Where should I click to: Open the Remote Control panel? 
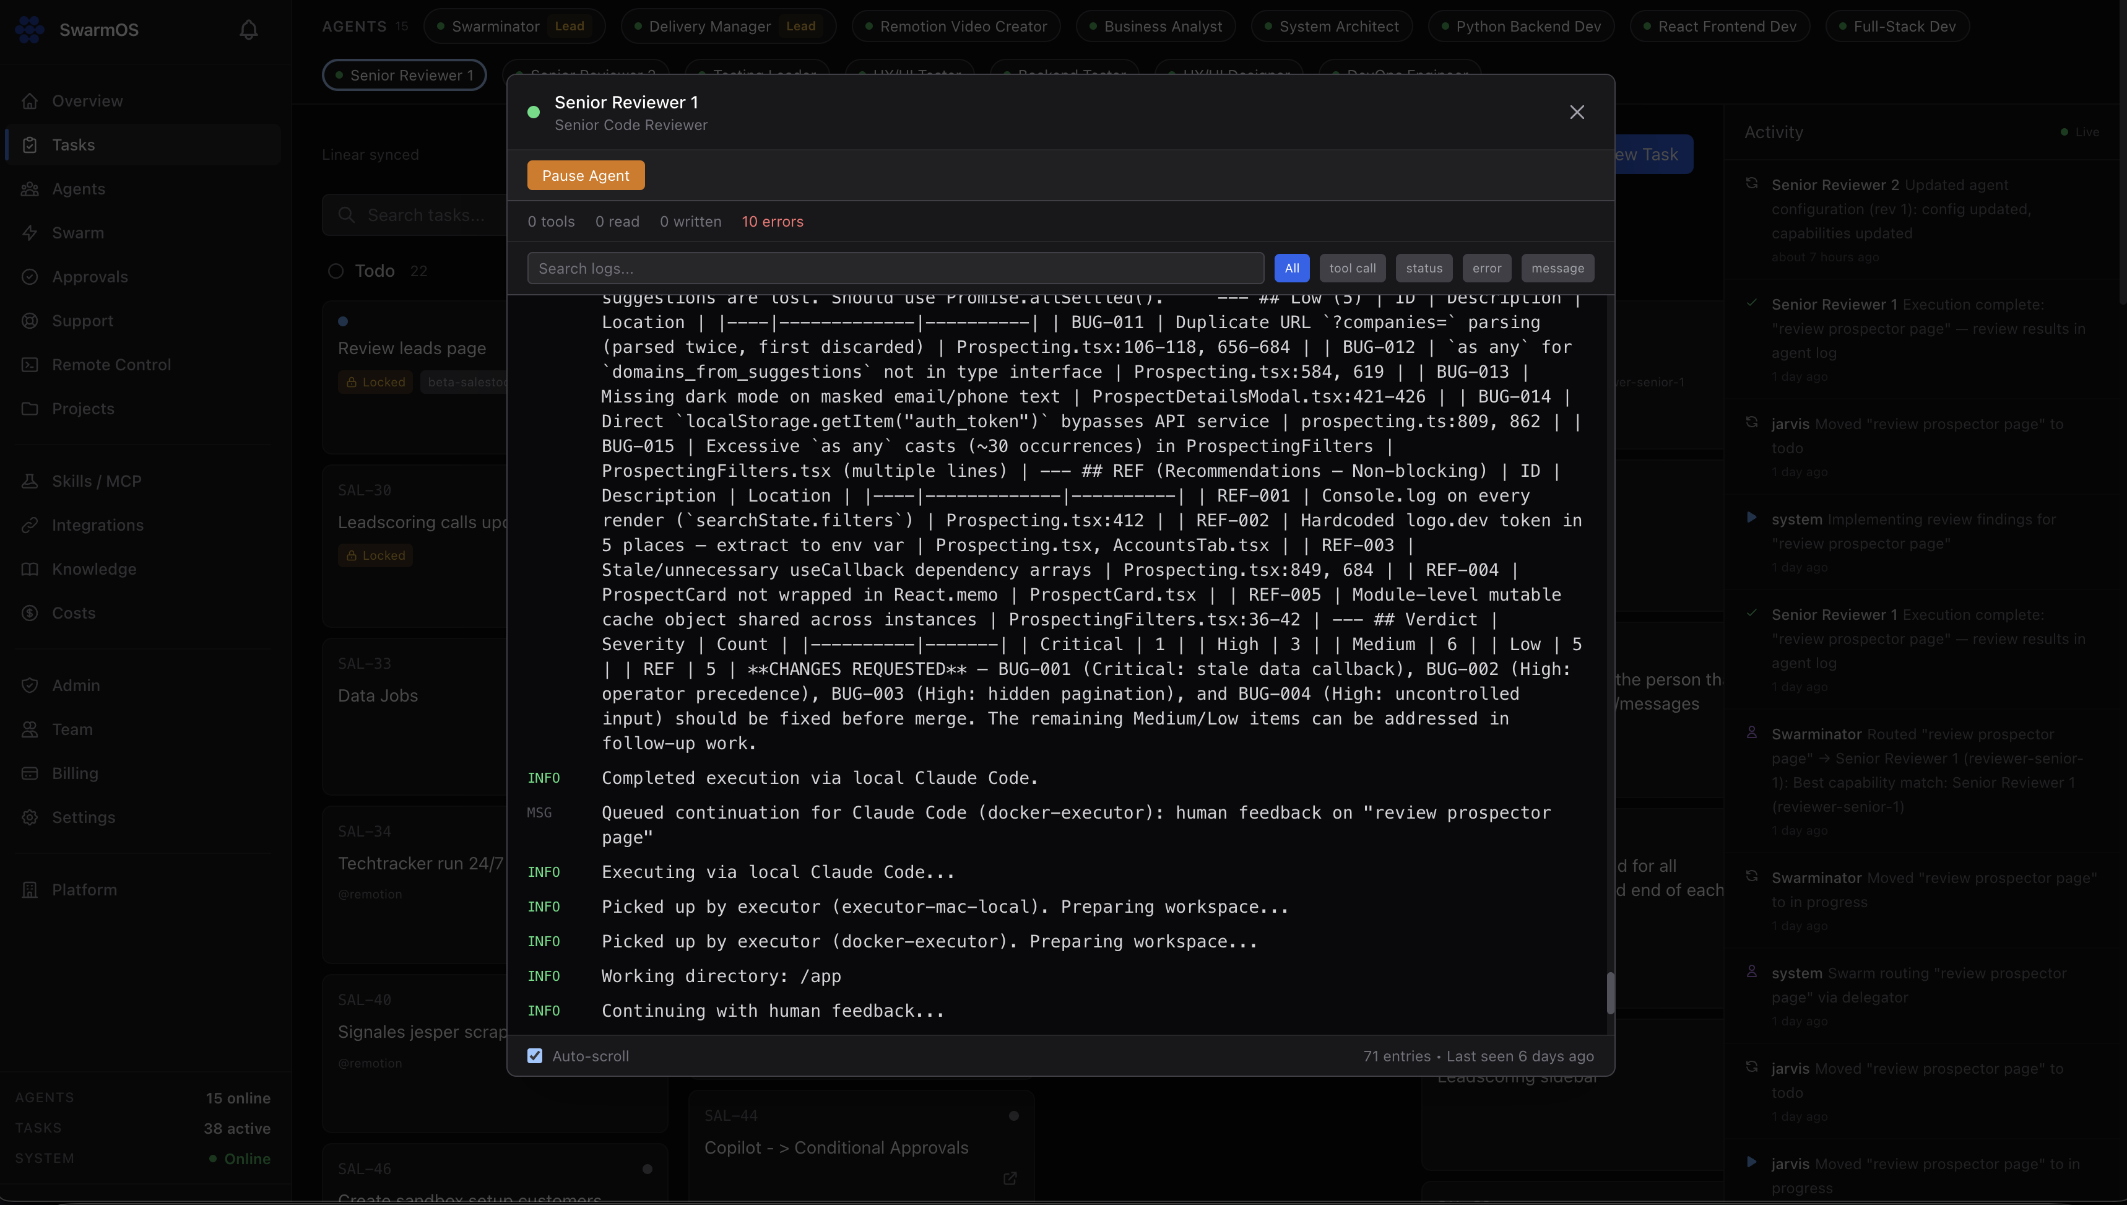point(111,364)
